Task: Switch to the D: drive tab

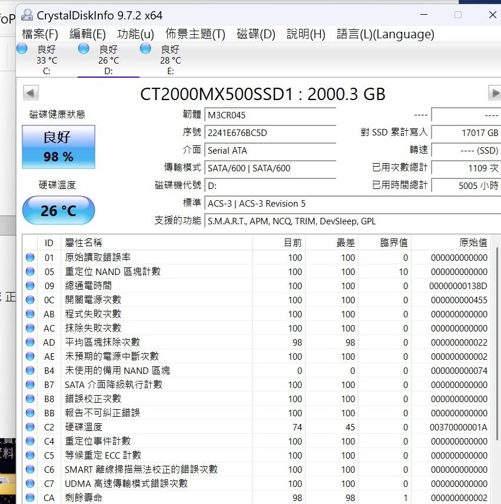Action: coord(108,60)
